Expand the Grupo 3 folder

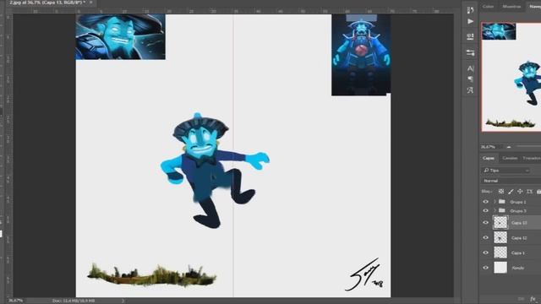pos(495,210)
